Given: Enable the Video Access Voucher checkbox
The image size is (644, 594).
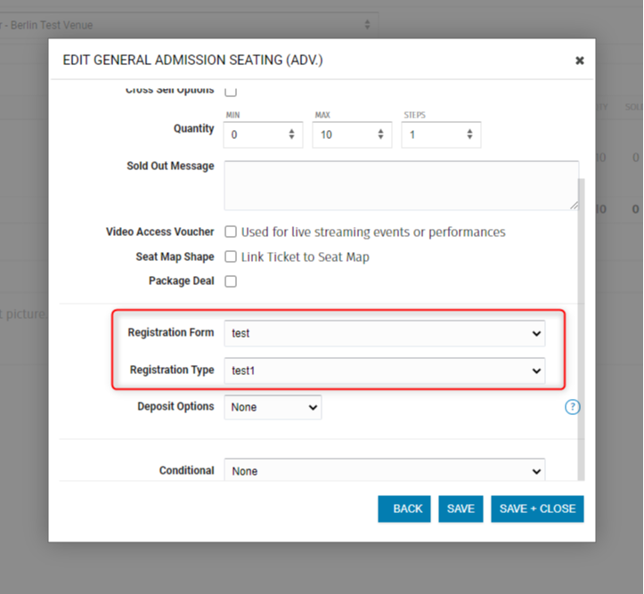Looking at the screenshot, I should [x=231, y=232].
